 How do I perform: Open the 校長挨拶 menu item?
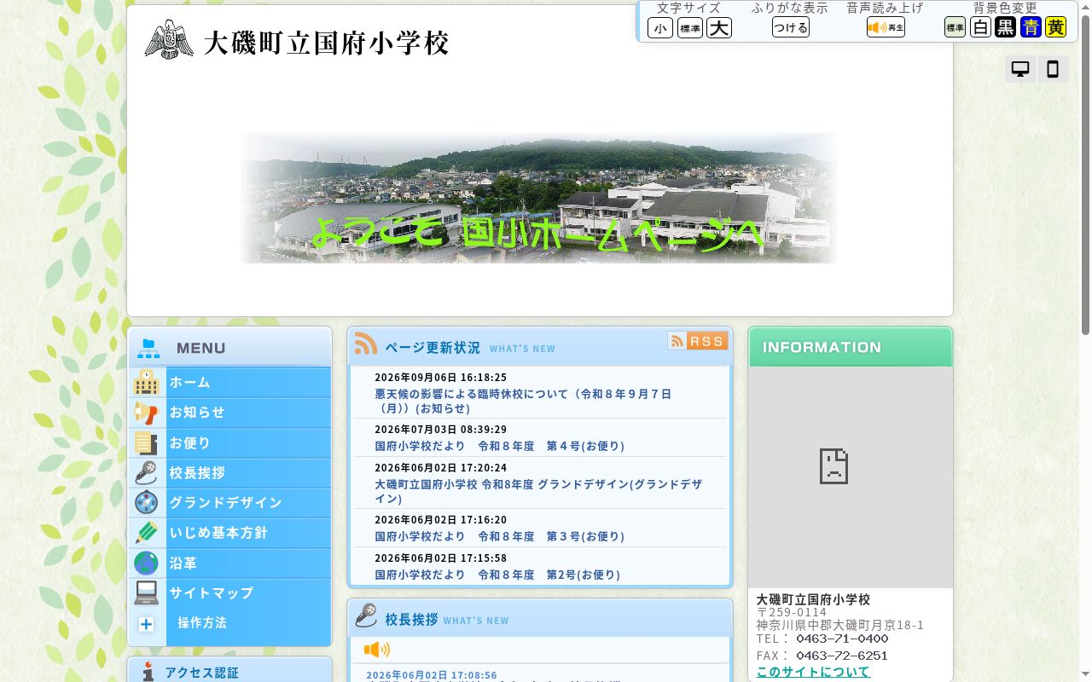(x=230, y=473)
